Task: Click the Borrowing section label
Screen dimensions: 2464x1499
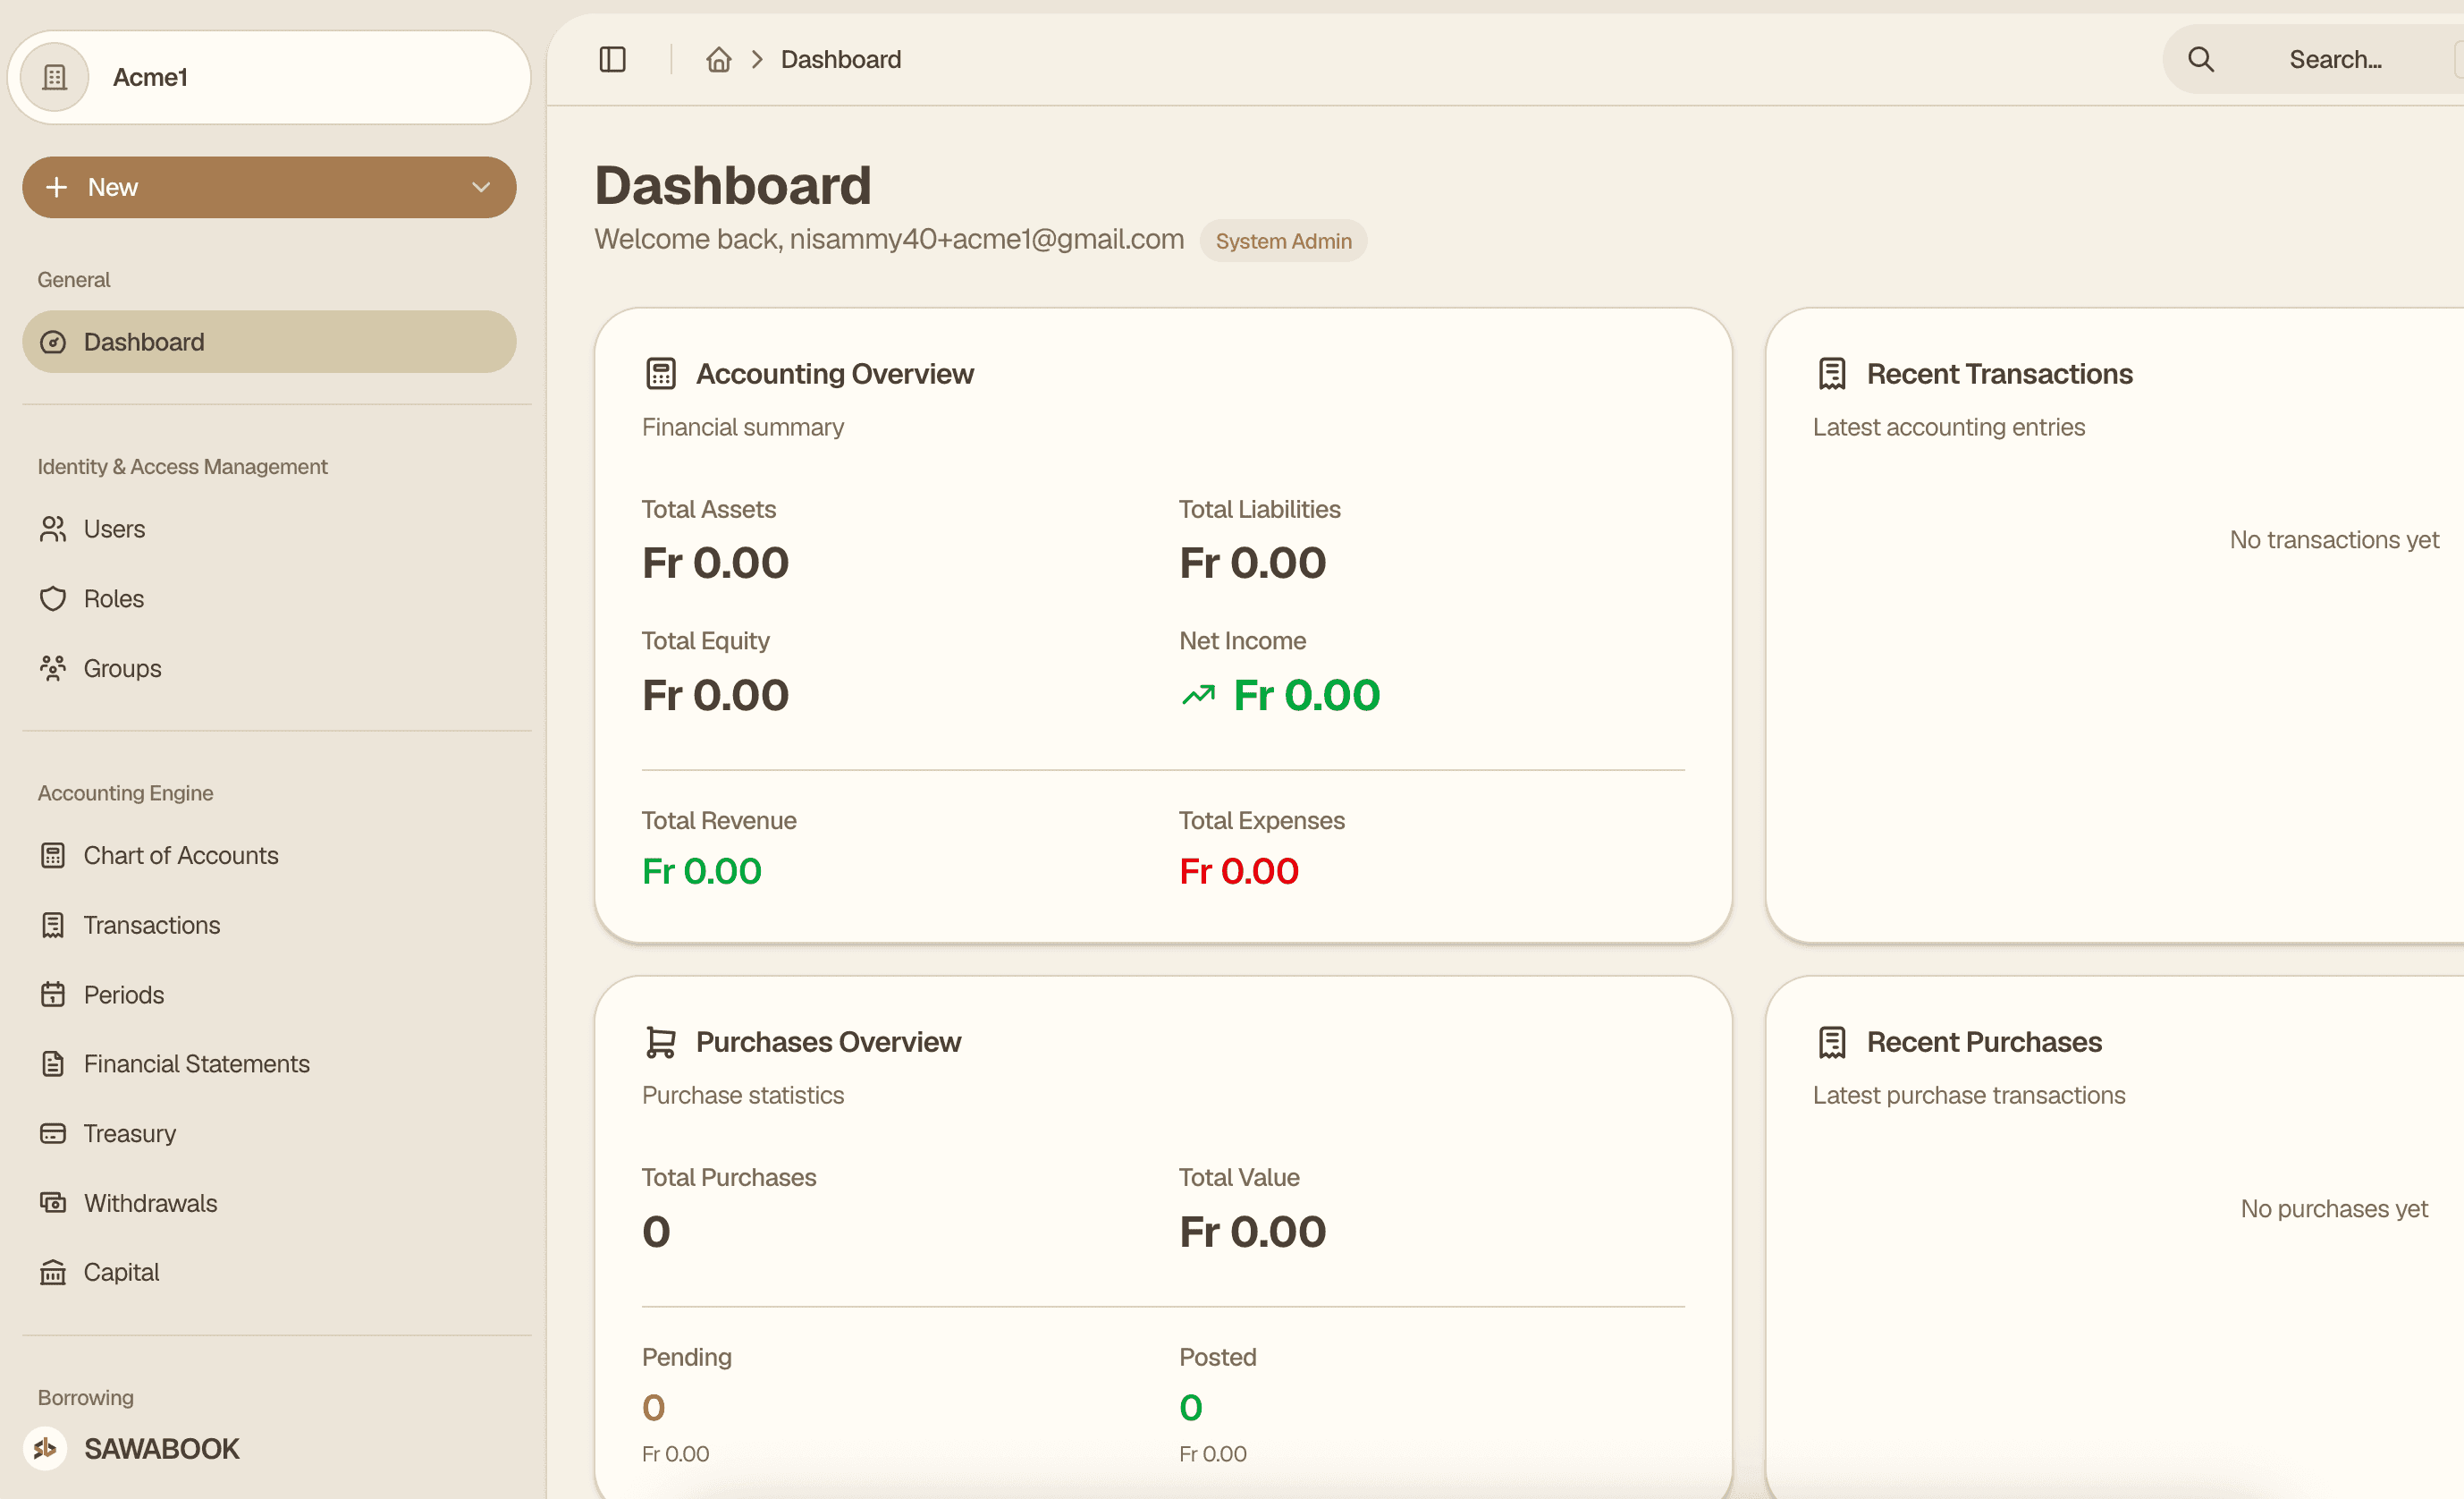Action: (x=86, y=1397)
